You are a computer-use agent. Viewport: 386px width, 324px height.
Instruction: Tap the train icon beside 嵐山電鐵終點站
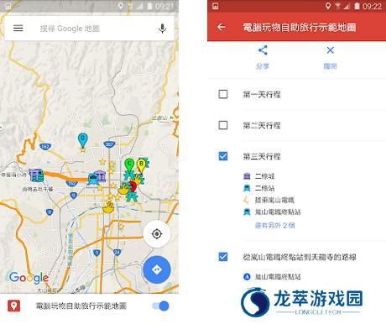coord(247,212)
